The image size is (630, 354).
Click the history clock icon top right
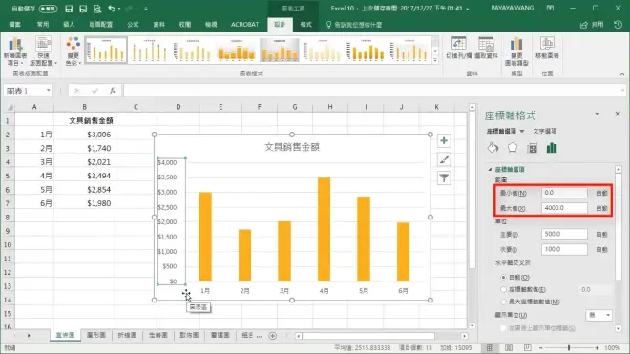tap(618, 25)
